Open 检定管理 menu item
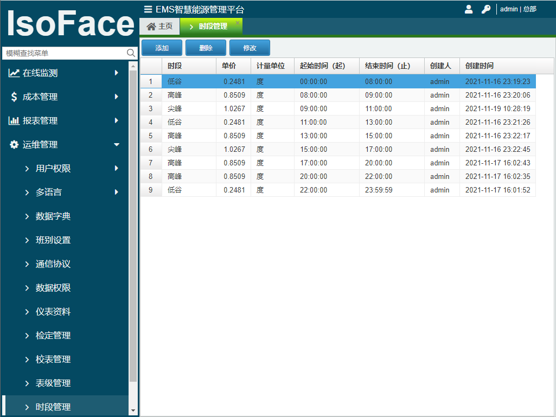This screenshot has width=556, height=417. [x=65, y=335]
